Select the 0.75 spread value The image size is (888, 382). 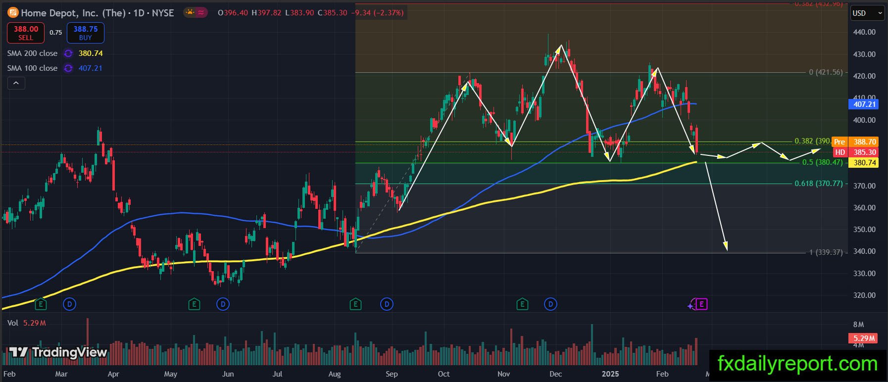click(56, 33)
